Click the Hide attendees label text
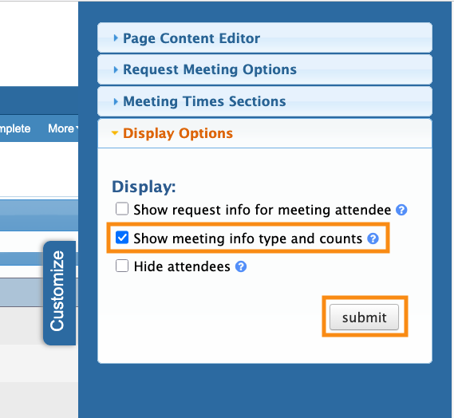The image size is (454, 418). point(182,266)
